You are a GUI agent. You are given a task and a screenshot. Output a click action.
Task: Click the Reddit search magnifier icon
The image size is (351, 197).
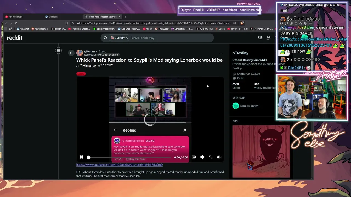pos(106,38)
